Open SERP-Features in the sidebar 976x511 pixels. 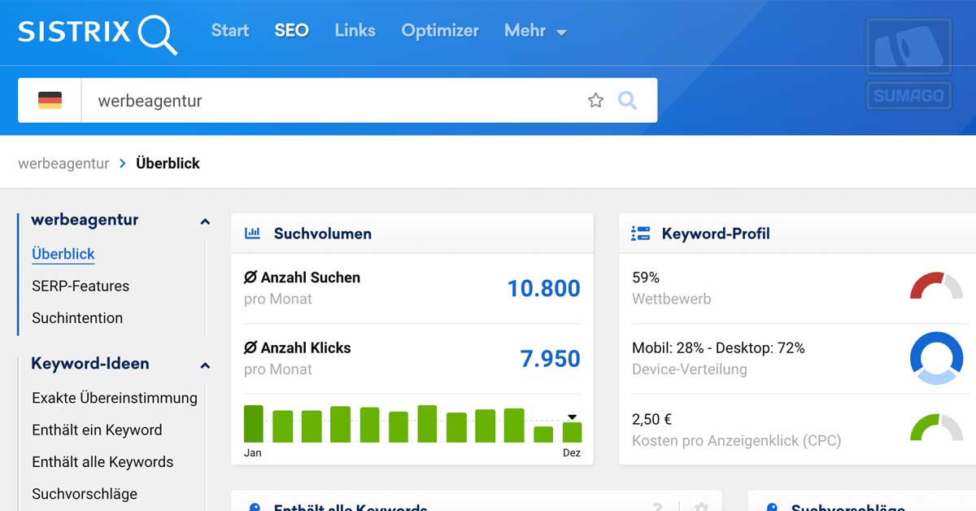pos(81,286)
